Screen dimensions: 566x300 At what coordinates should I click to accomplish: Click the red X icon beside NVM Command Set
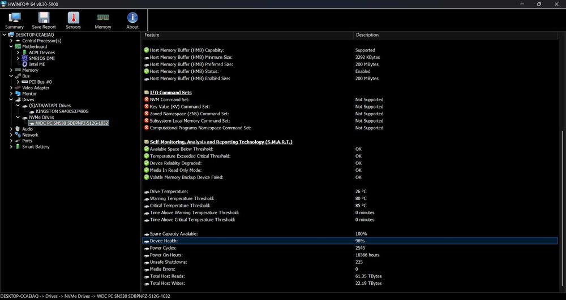tap(146, 99)
